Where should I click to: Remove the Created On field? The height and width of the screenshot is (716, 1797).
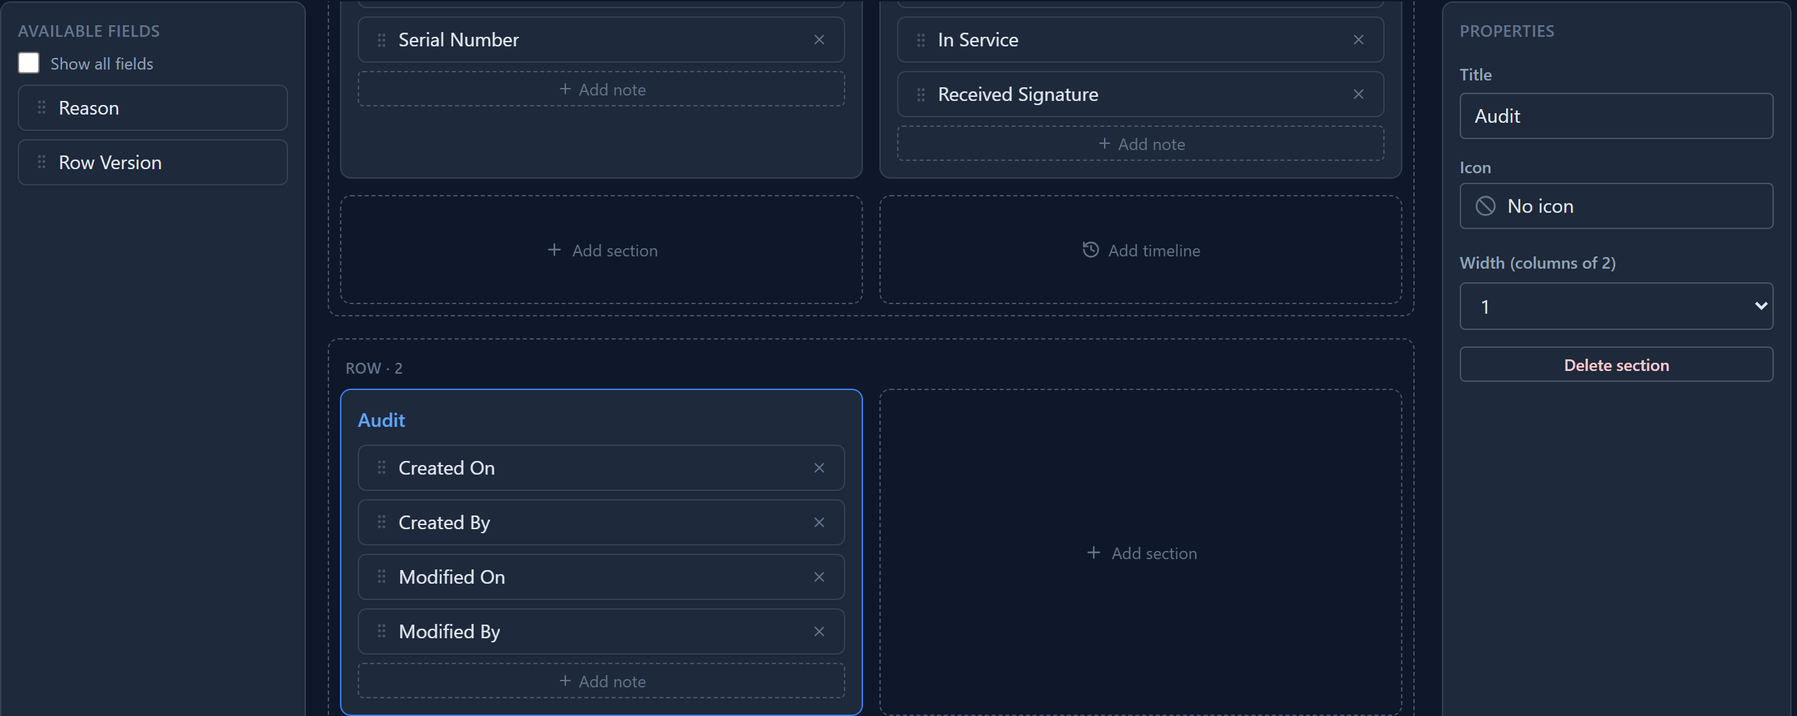point(819,468)
